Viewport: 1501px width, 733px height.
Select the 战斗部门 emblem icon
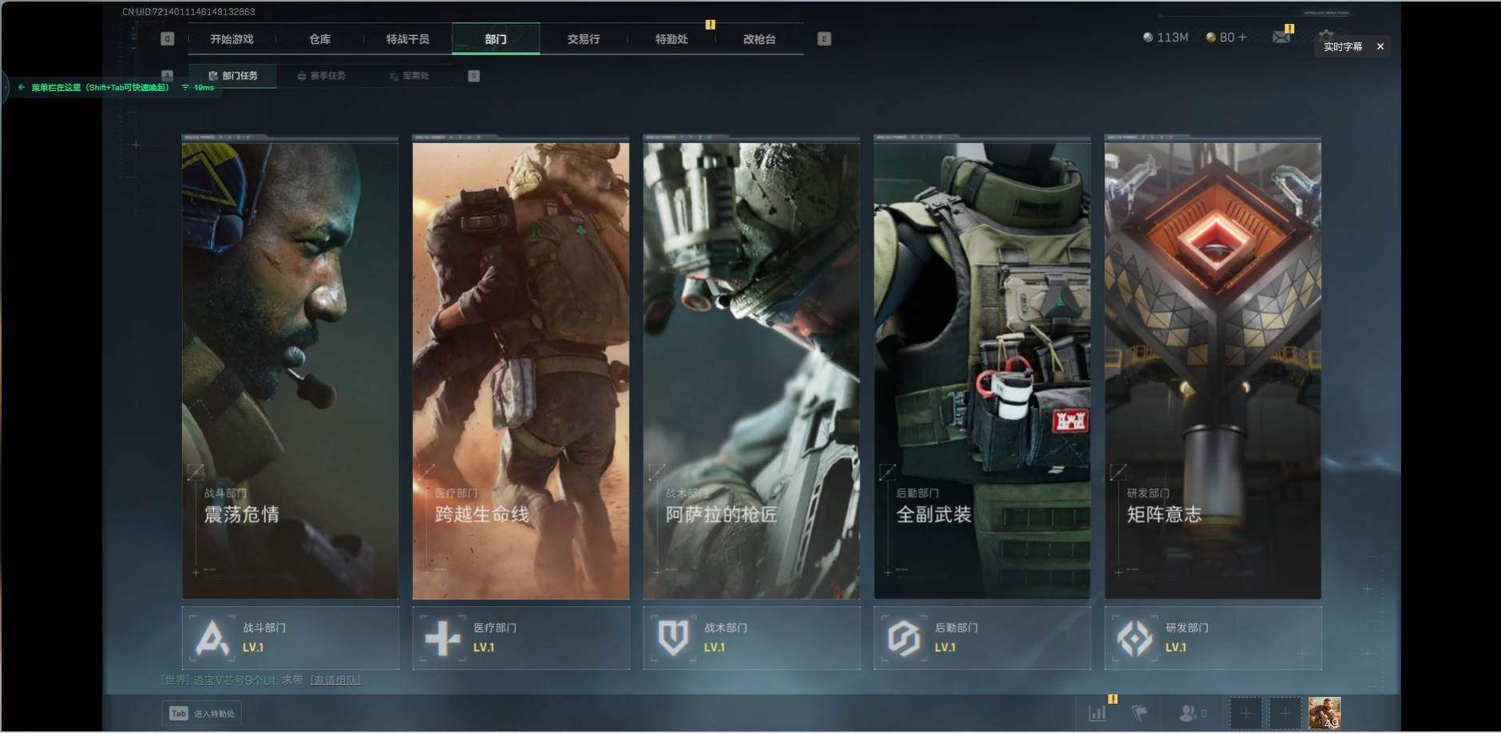point(212,638)
